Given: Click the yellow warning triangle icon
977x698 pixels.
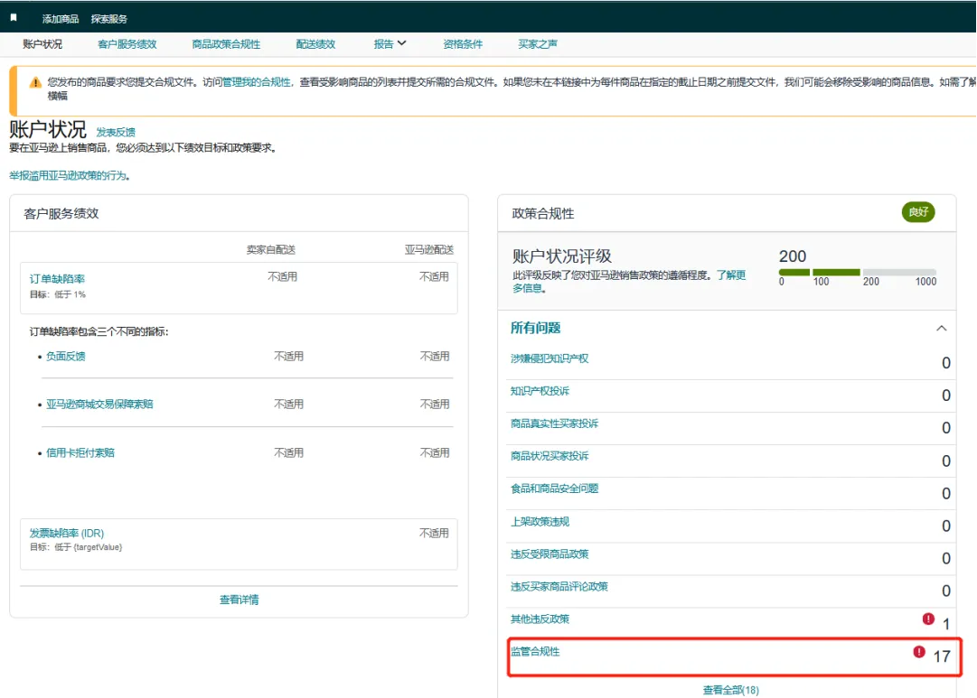Looking at the screenshot, I should pos(35,82).
